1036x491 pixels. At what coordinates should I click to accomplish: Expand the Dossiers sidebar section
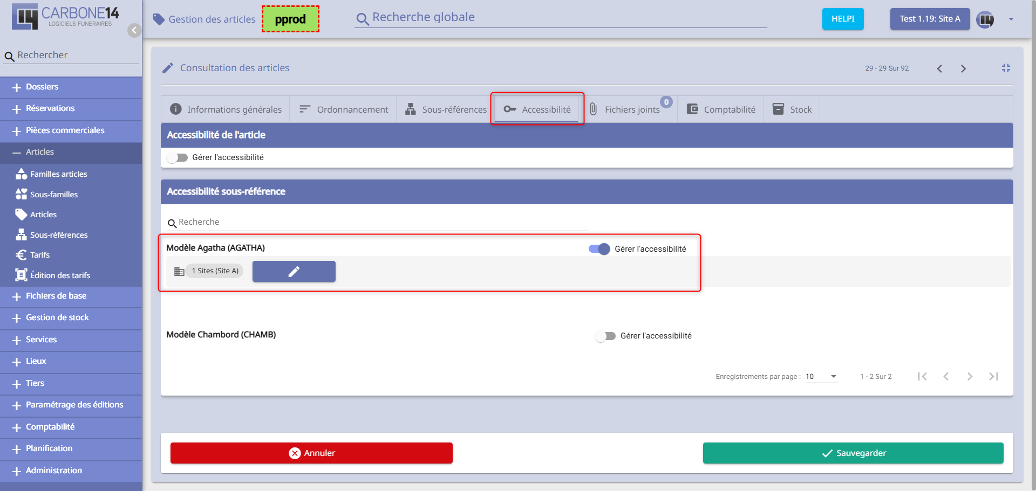(42, 87)
